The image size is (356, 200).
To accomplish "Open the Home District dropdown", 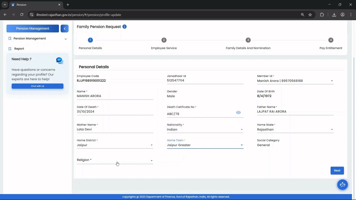I will click(x=115, y=145).
